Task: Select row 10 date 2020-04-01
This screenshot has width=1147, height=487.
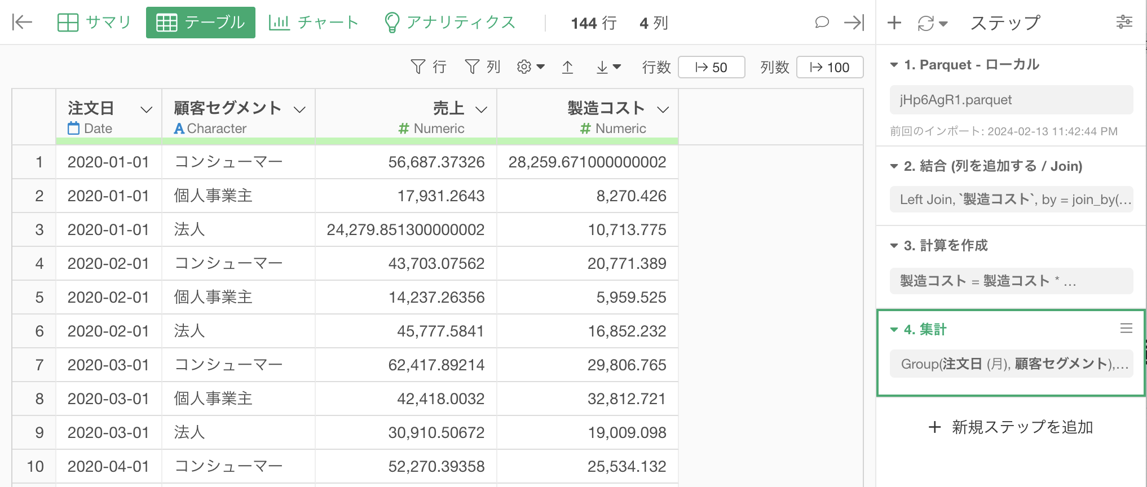Action: pos(109,467)
